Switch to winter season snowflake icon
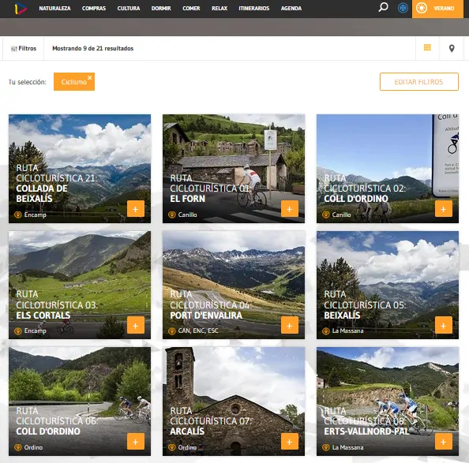The image size is (469, 463). pyautogui.click(x=403, y=8)
